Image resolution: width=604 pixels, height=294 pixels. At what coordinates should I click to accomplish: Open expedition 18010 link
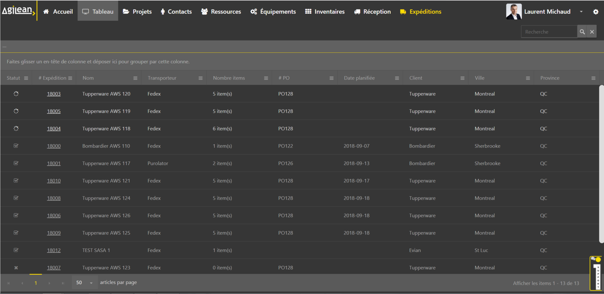tap(54, 181)
